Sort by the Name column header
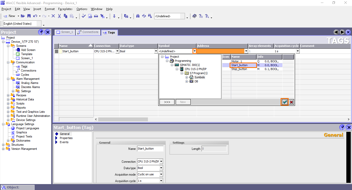This screenshot has width=352, height=190. (x=76, y=46)
